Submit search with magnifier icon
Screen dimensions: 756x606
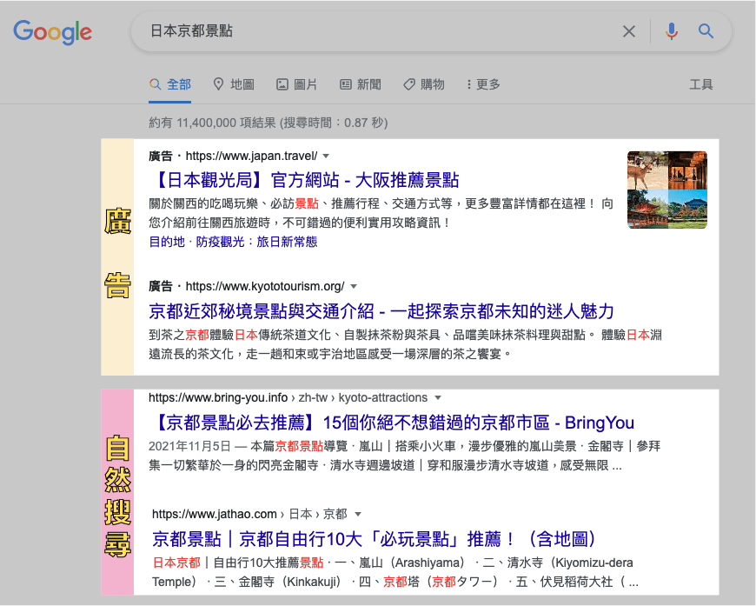point(706,31)
